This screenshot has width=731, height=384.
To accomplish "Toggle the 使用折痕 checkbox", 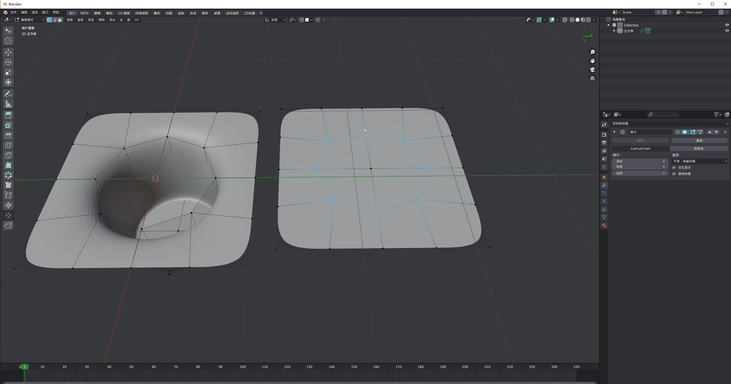I will click(674, 174).
